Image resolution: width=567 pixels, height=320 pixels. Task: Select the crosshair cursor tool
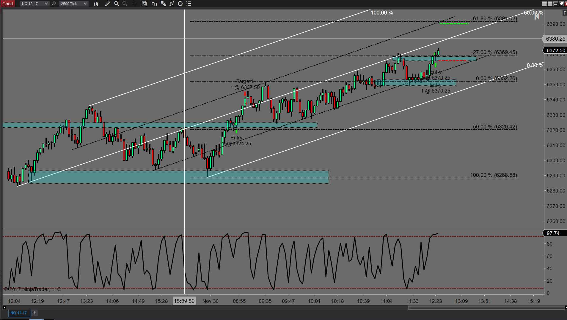coord(135,4)
